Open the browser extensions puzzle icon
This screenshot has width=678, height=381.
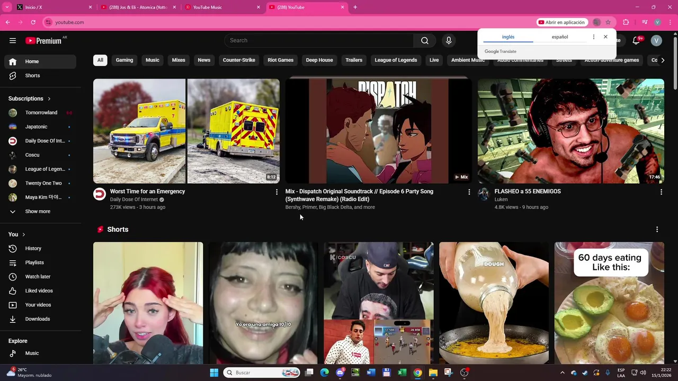coord(626,22)
